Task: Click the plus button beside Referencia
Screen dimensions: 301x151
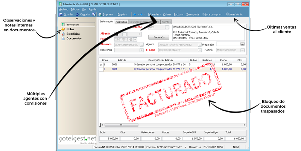Action: [141, 50]
